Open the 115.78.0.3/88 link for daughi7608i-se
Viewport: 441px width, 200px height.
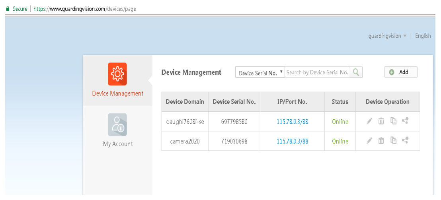click(292, 122)
